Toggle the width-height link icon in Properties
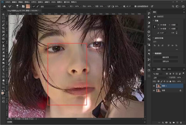This screenshot has height=125, width=186. point(155,27)
